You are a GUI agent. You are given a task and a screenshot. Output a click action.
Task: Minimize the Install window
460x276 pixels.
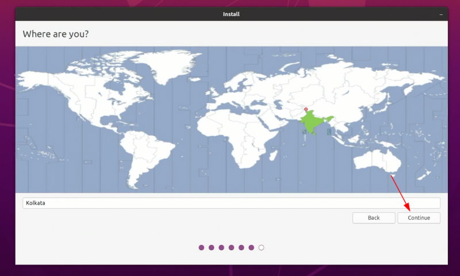[441, 14]
